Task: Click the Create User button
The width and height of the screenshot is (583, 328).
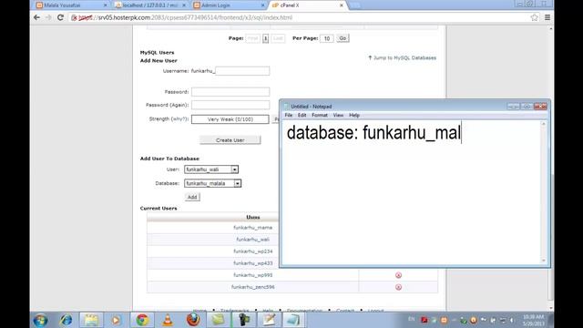Action: tap(230, 140)
